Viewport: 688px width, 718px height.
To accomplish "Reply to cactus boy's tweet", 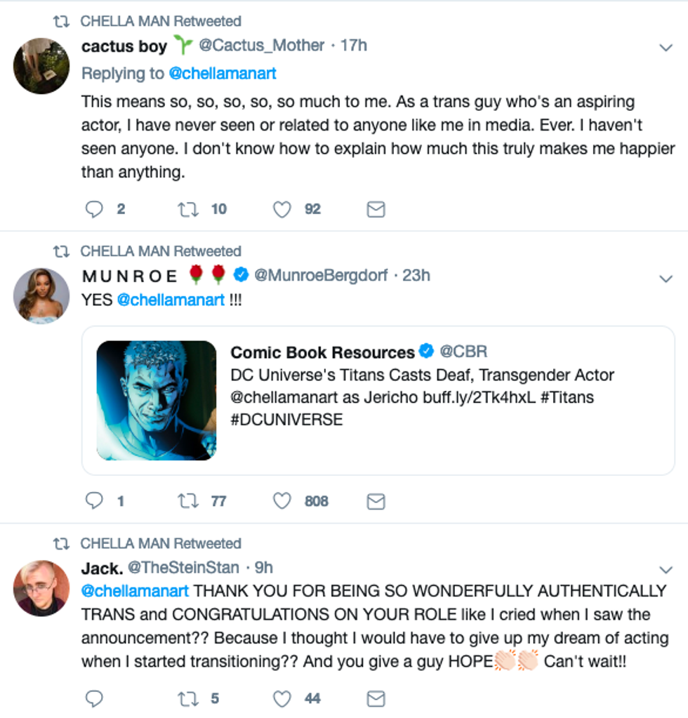I will [94, 209].
